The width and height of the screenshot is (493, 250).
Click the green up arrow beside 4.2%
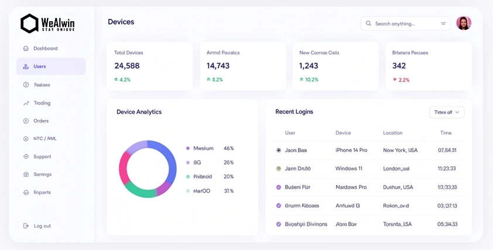click(116, 80)
